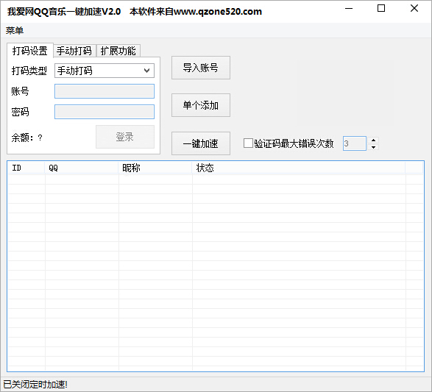
Task: Enable 验证码最大错误次数 checkbox
Action: tap(248, 143)
